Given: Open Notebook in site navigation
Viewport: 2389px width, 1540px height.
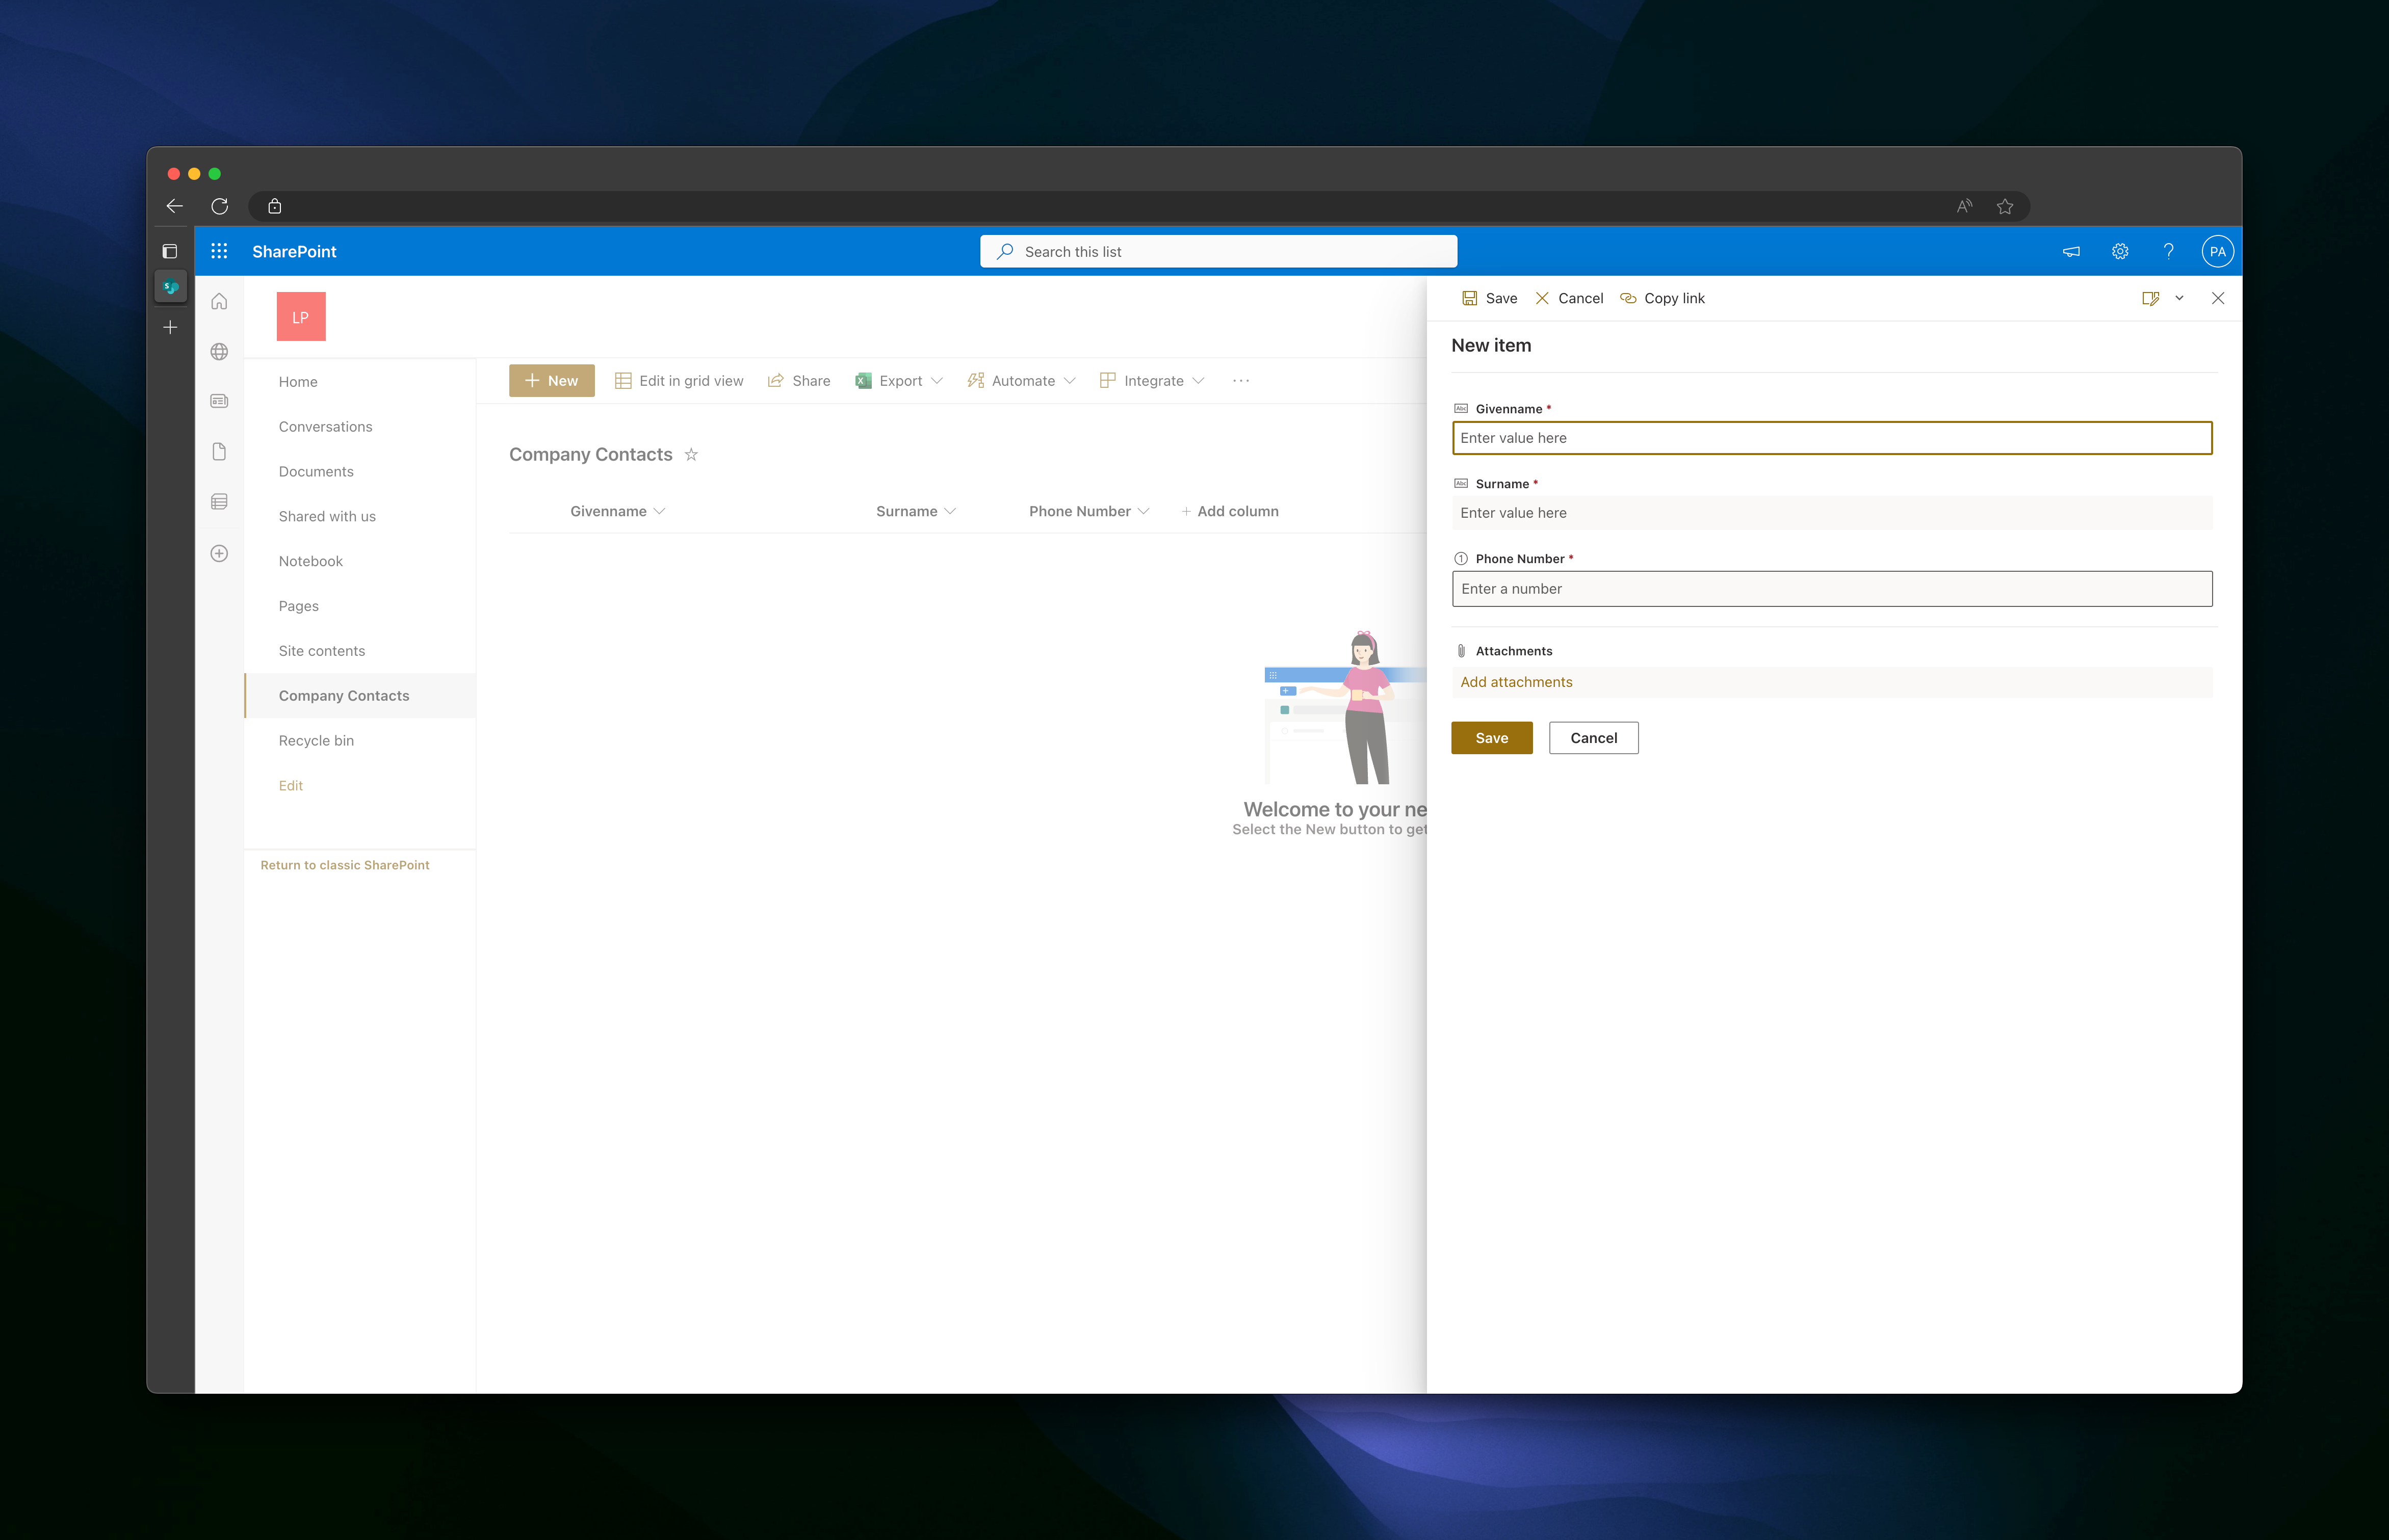Looking at the screenshot, I should 311,561.
